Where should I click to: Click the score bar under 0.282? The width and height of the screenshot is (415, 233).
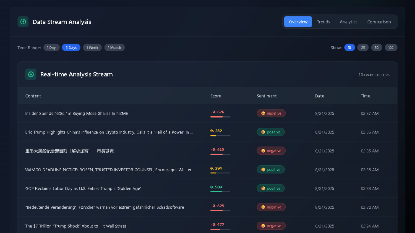point(220,136)
